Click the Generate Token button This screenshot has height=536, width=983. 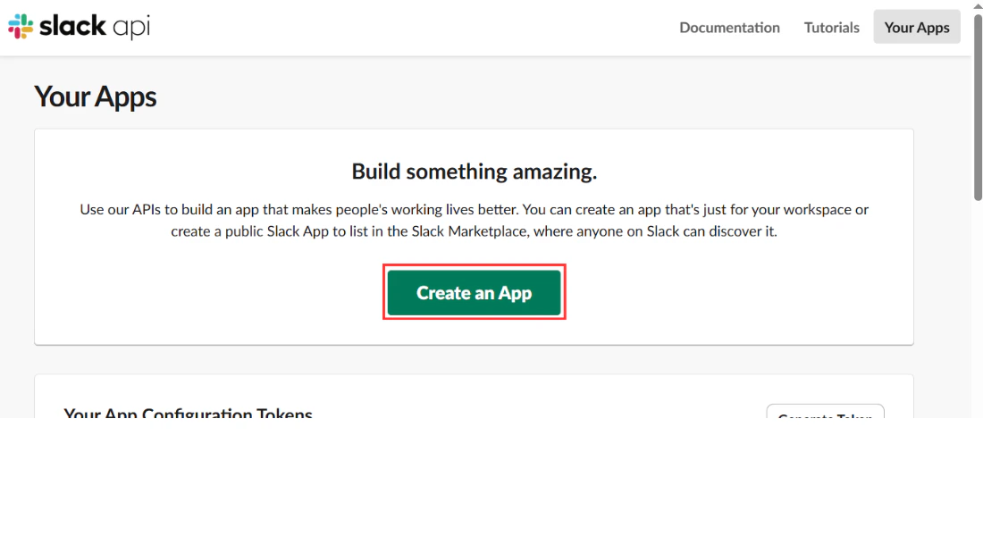point(824,415)
